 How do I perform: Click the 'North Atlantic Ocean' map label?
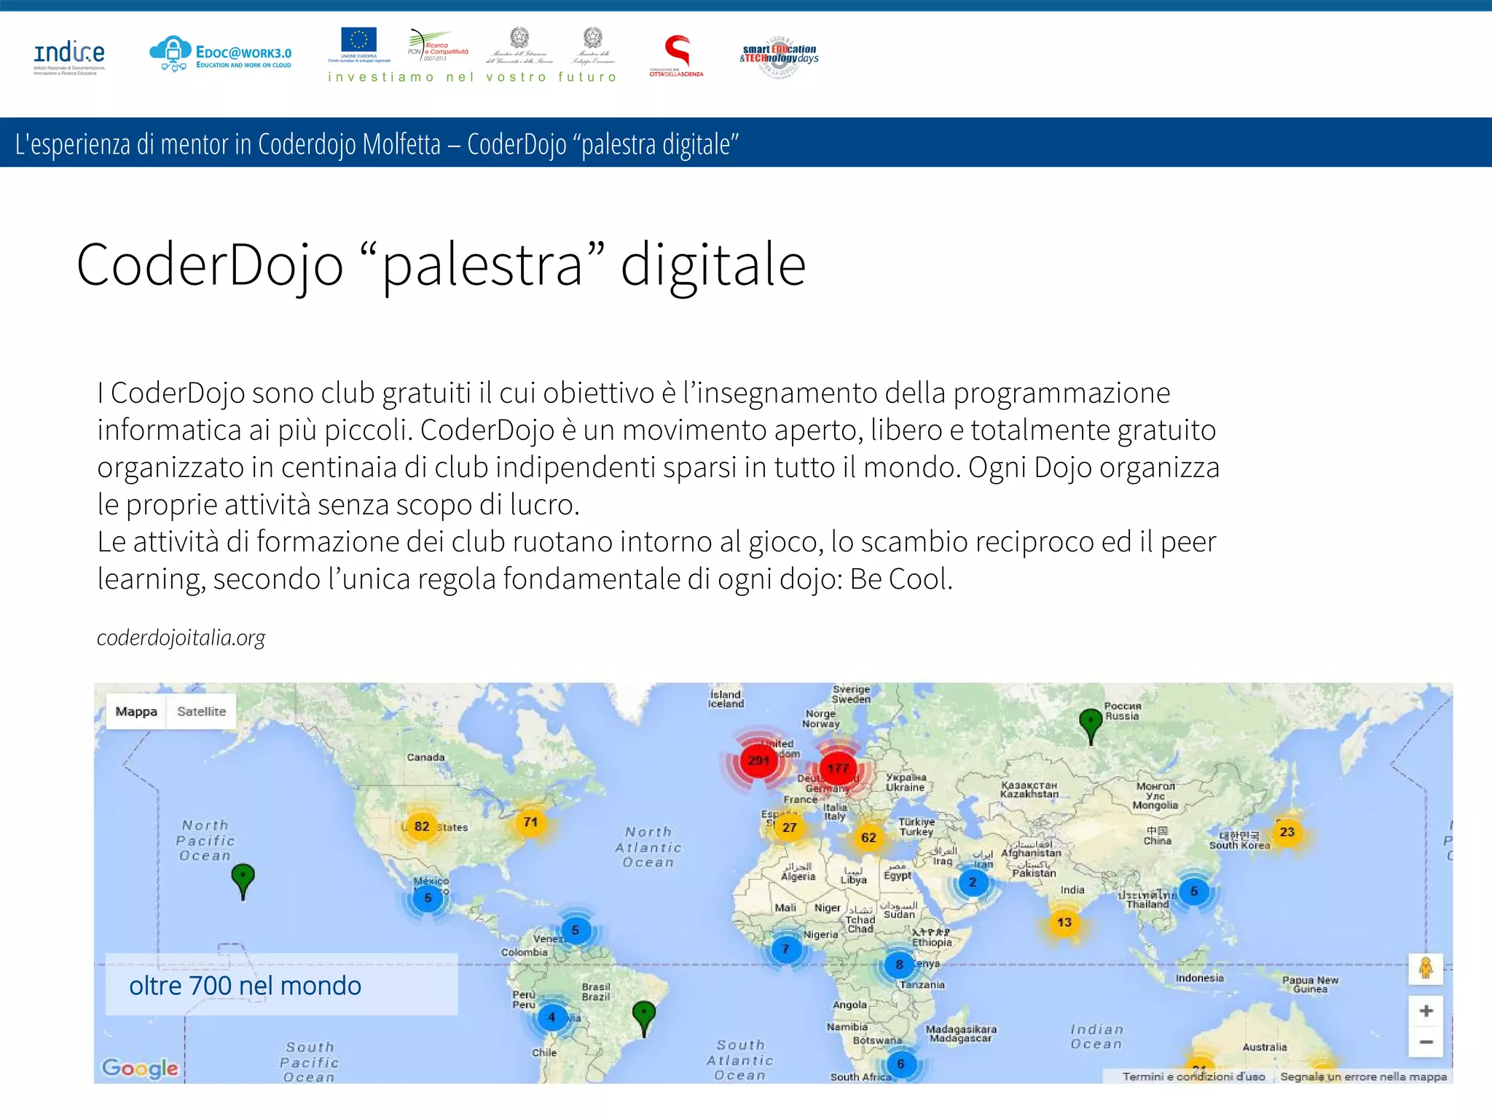click(x=648, y=847)
